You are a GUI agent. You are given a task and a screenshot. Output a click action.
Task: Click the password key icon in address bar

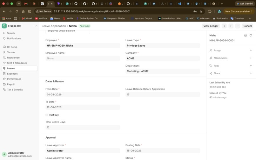point(195,11)
